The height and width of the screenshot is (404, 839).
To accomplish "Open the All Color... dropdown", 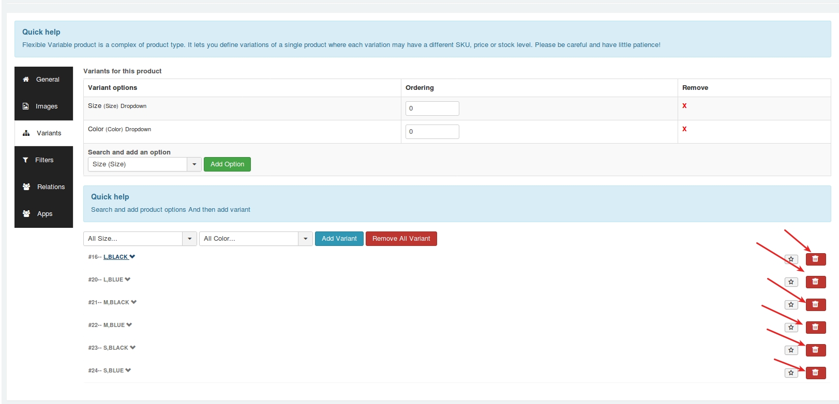I will [256, 239].
